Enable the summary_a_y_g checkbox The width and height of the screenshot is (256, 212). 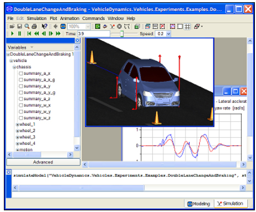pos(21,92)
